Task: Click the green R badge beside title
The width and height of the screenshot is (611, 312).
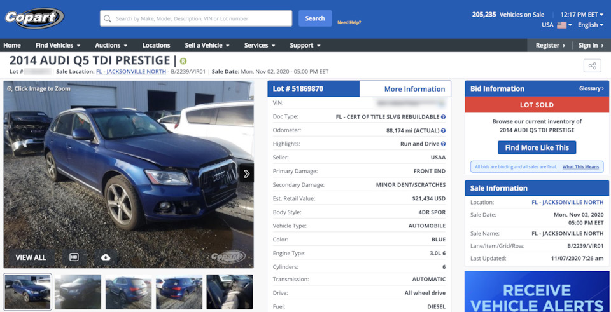Action: [183, 61]
